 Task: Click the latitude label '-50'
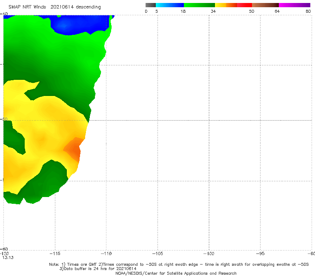[x=4, y=119]
